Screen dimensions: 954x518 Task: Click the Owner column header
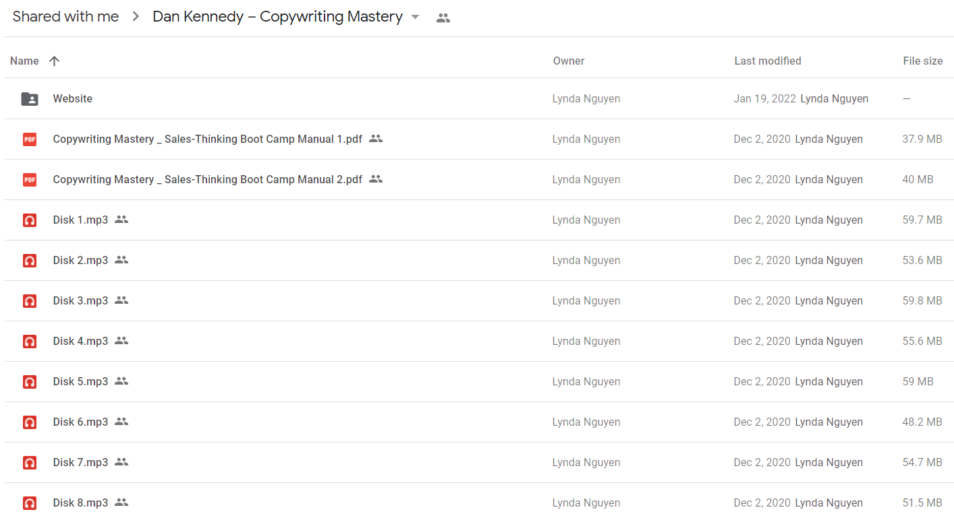(569, 61)
